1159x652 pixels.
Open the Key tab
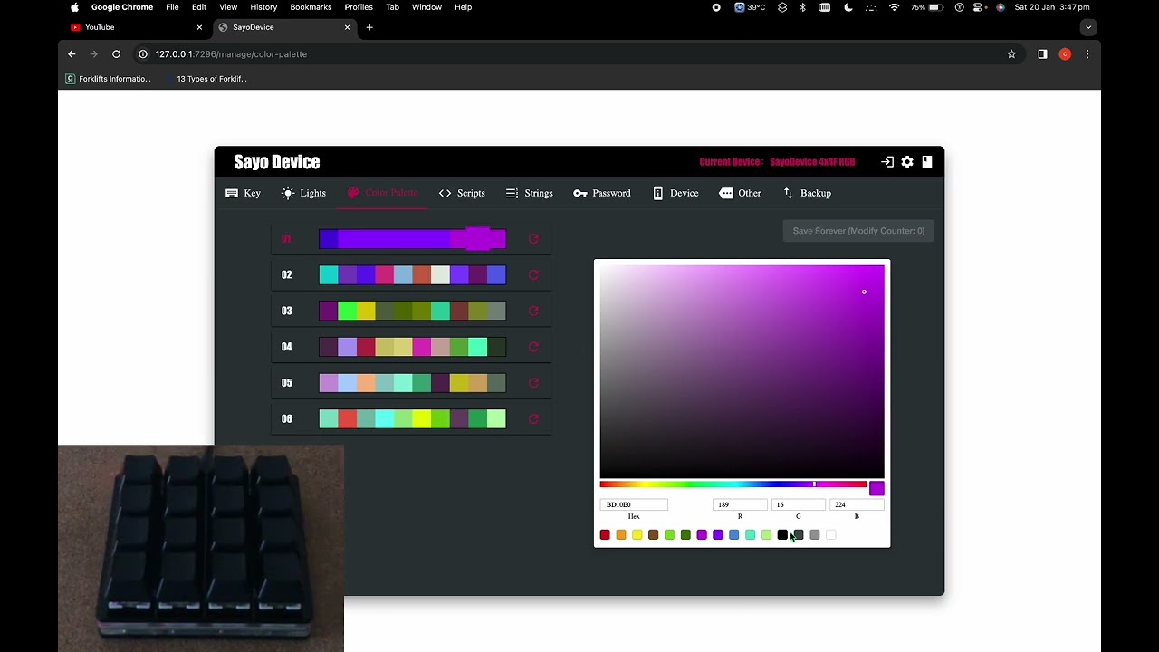(243, 193)
